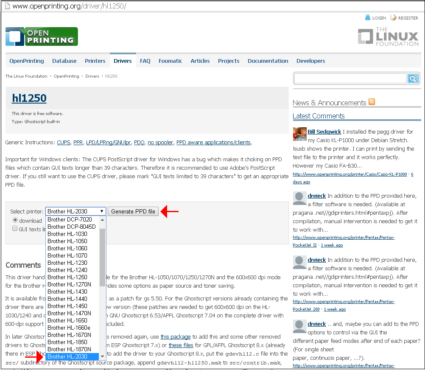
Task: Follow the 'this package' link
Action: [x=176, y=336]
